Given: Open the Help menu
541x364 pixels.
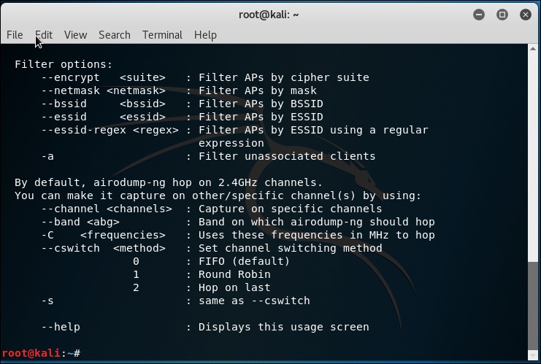Looking at the screenshot, I should (205, 35).
